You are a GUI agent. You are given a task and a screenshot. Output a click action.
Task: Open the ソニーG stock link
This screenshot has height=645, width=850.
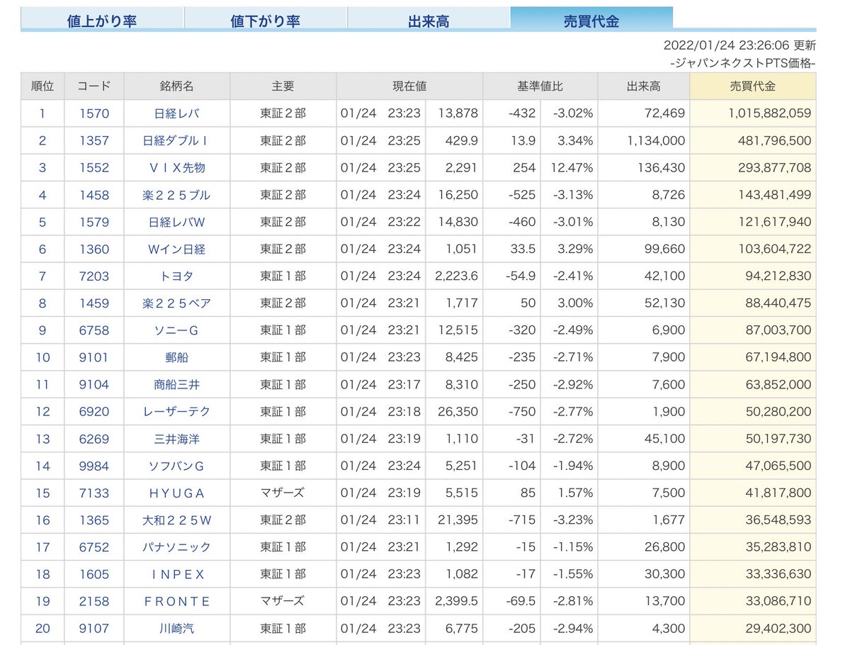pos(176,330)
